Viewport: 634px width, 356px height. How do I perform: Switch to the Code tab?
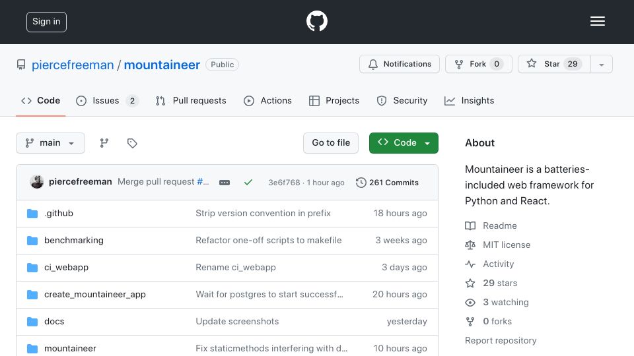pos(40,100)
